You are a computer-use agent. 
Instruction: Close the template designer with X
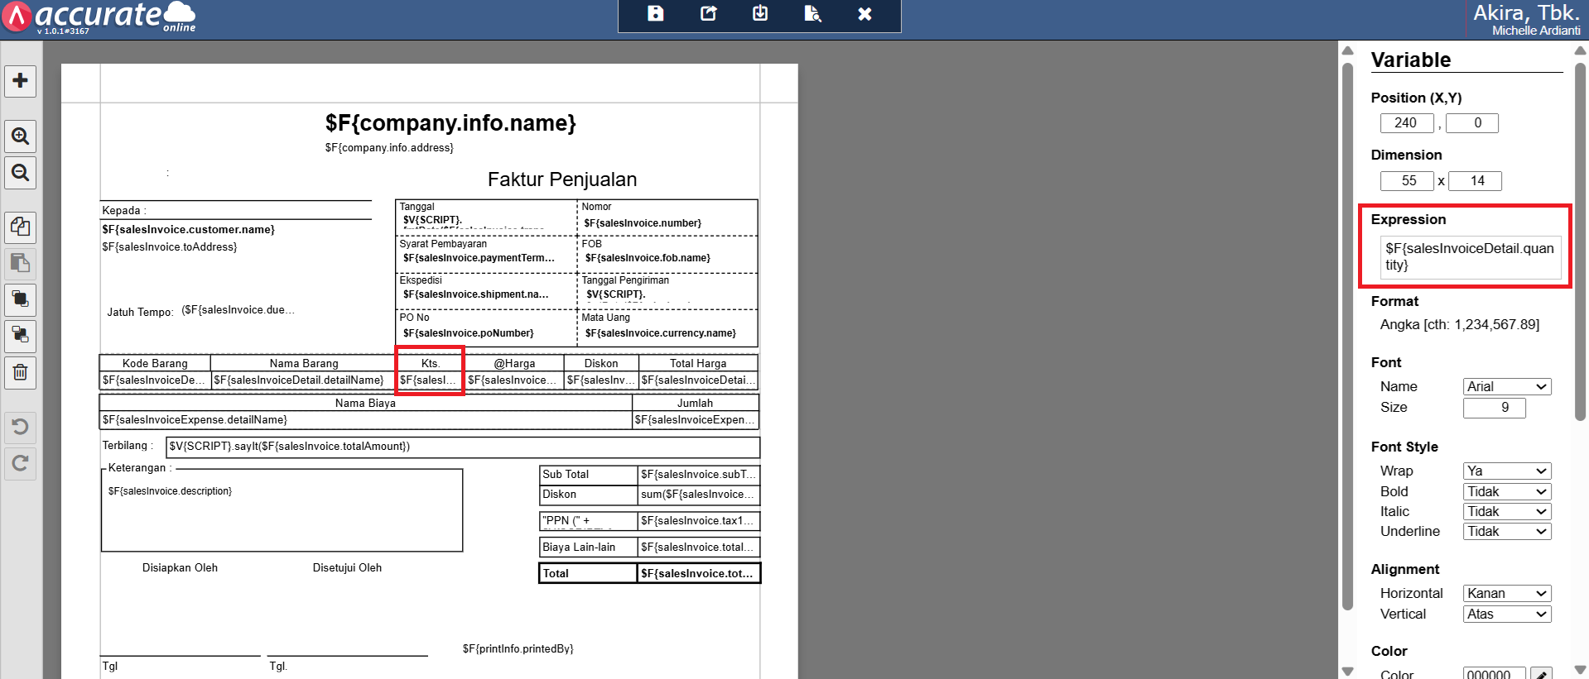pos(864,14)
